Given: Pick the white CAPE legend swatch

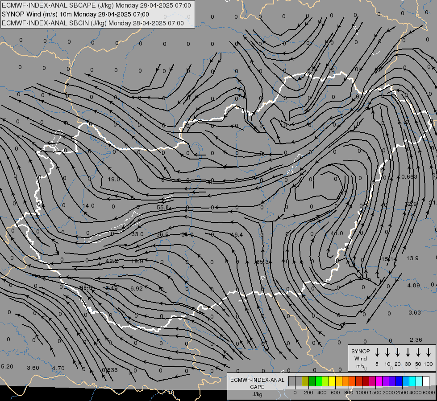Looking at the screenshot, I should (425, 381).
